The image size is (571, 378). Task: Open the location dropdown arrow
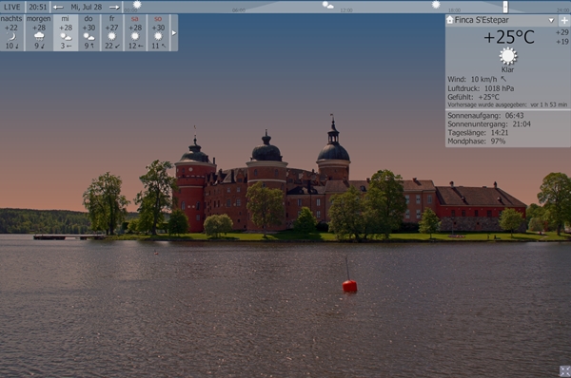[551, 20]
